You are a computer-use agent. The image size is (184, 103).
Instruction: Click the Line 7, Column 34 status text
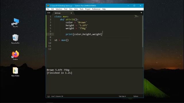coord(57,96)
